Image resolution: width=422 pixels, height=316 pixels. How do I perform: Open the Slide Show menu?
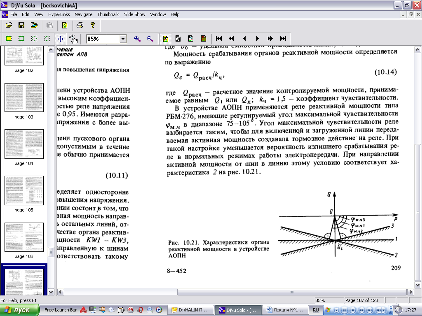click(x=135, y=14)
